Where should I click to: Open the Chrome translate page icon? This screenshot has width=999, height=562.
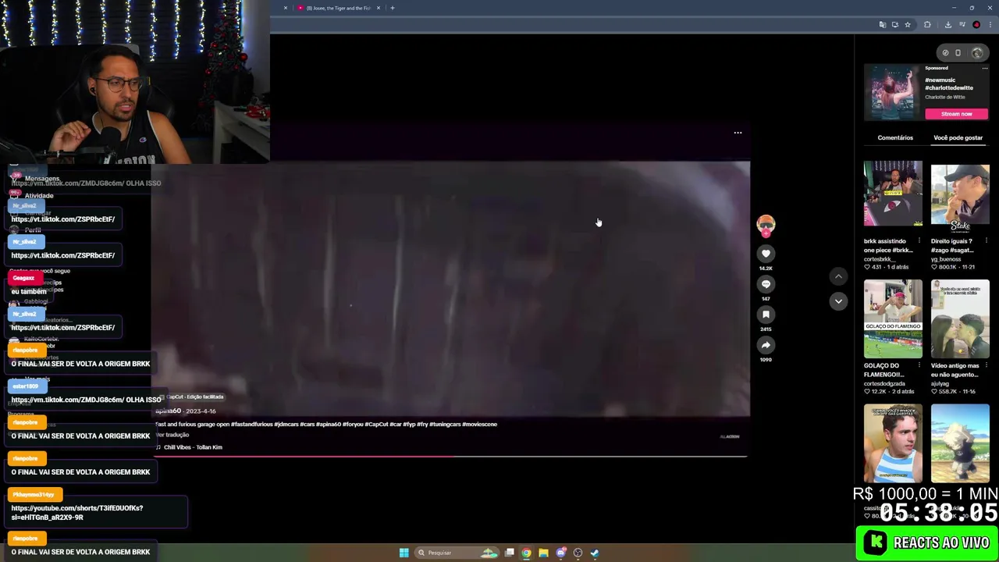[x=883, y=25]
